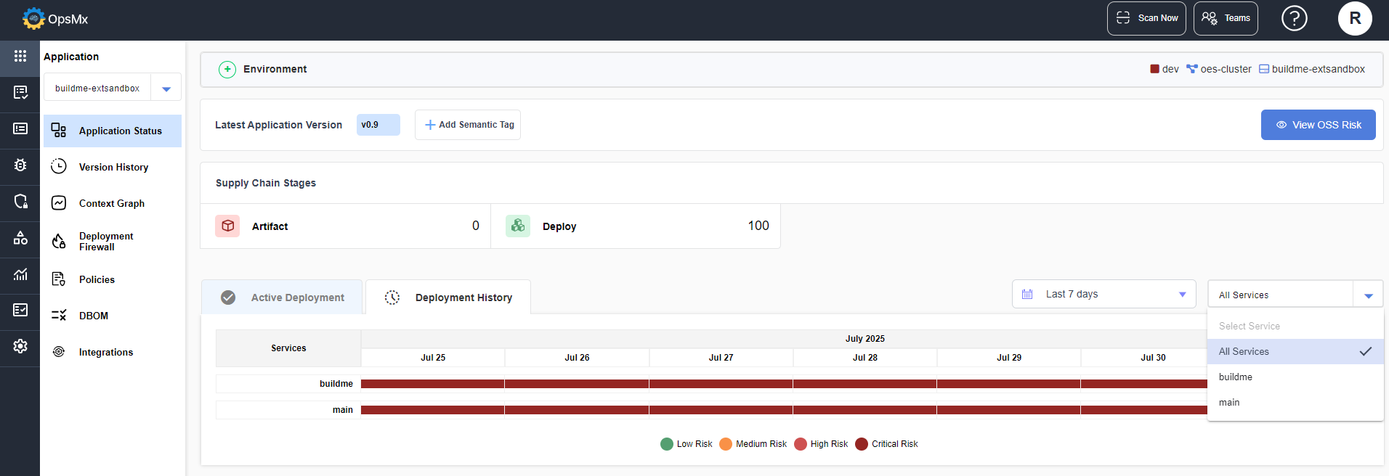Open Version History in sidebar menu

(x=113, y=167)
